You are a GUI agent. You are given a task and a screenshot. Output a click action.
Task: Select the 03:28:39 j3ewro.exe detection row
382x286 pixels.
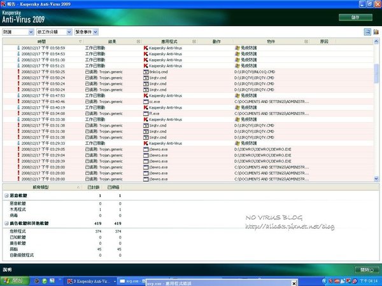(x=188, y=161)
